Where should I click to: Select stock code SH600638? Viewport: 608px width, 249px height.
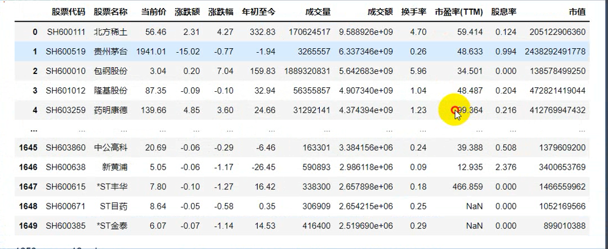point(66,167)
